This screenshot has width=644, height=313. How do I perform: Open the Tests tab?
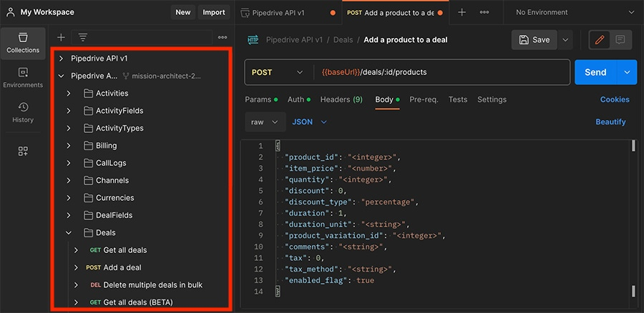click(457, 99)
